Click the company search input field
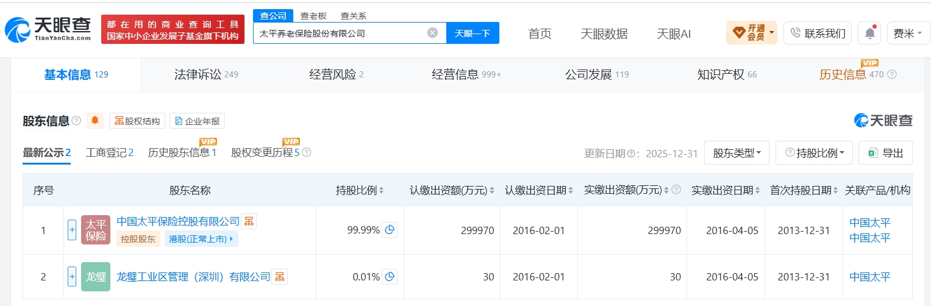Image resolution: width=931 pixels, height=306 pixels. point(341,33)
